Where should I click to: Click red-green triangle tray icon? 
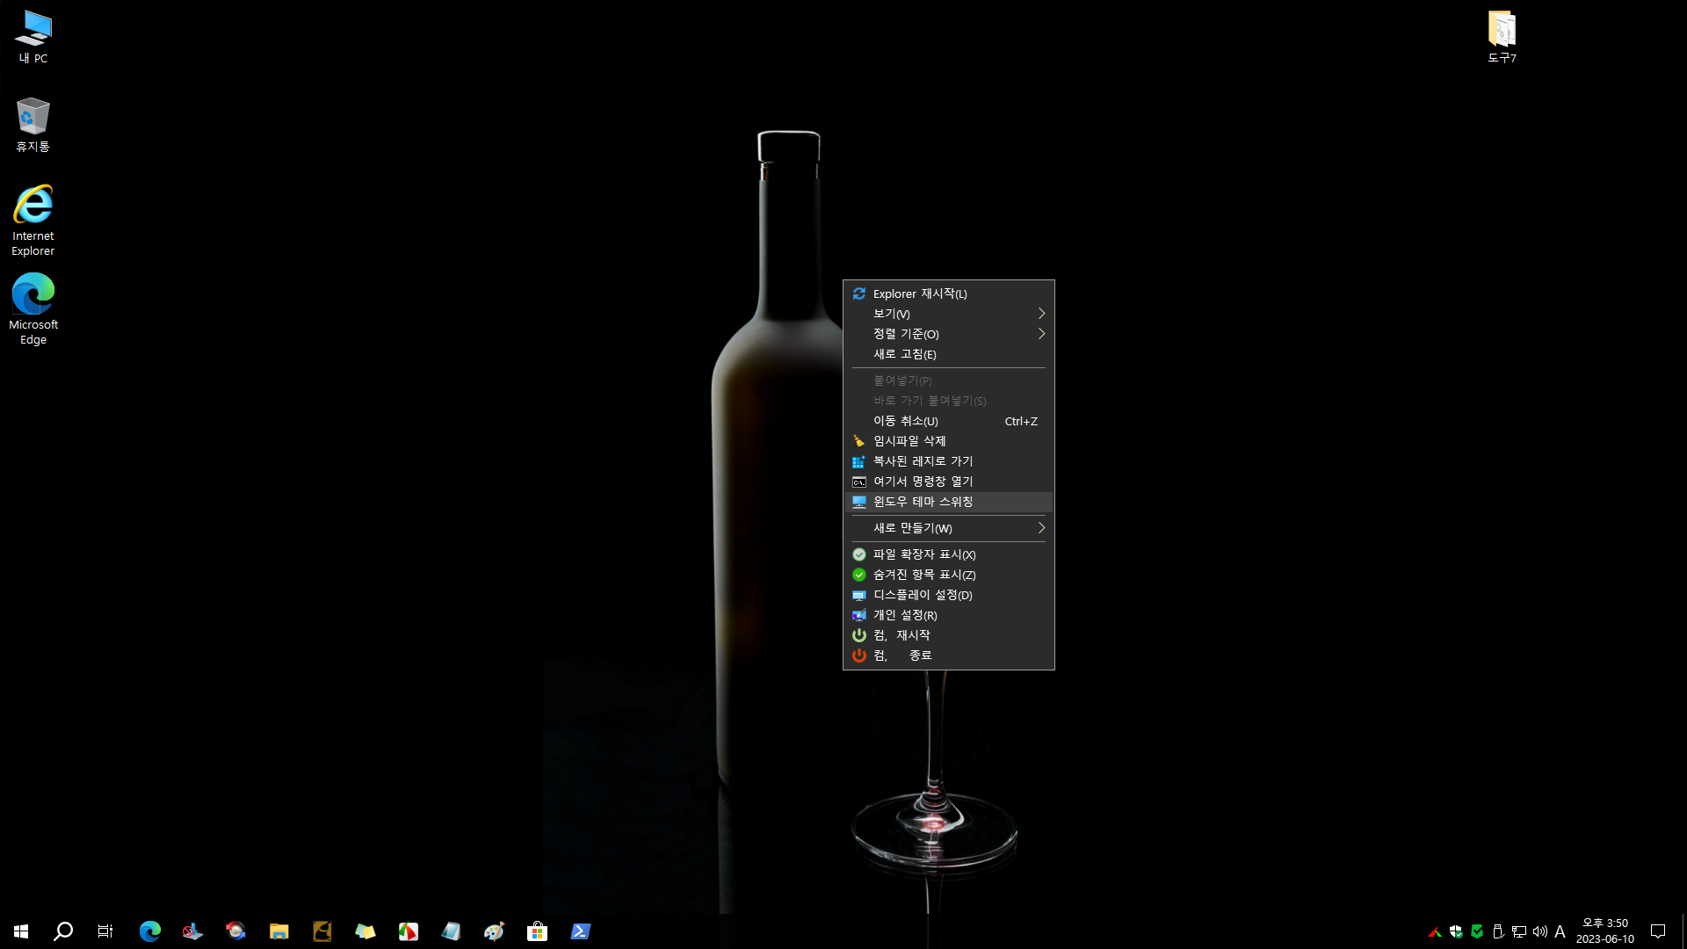click(x=1435, y=931)
